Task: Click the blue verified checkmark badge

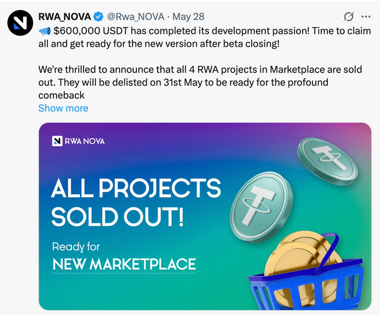Action: [99, 17]
